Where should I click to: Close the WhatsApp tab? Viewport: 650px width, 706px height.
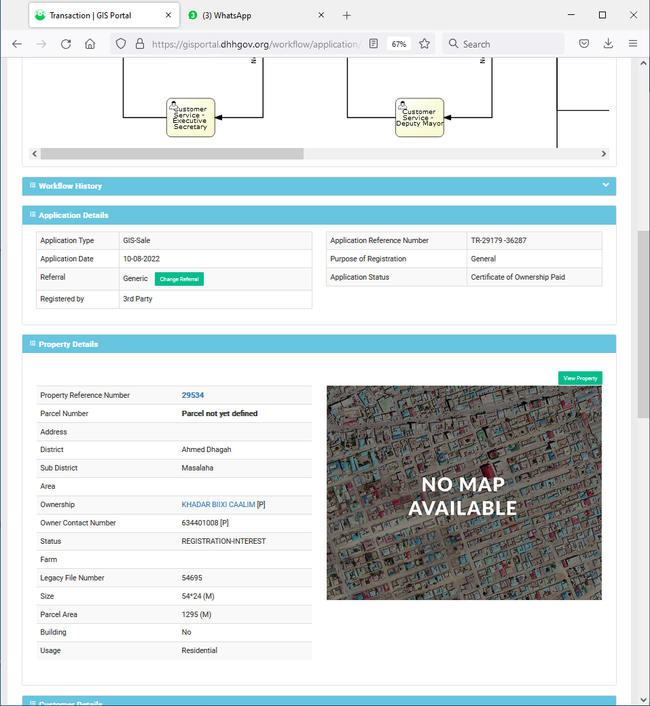pos(321,16)
